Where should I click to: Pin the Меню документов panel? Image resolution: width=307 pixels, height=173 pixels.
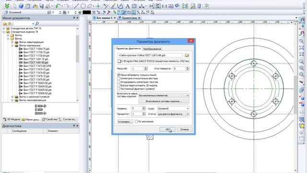click(x=74, y=18)
